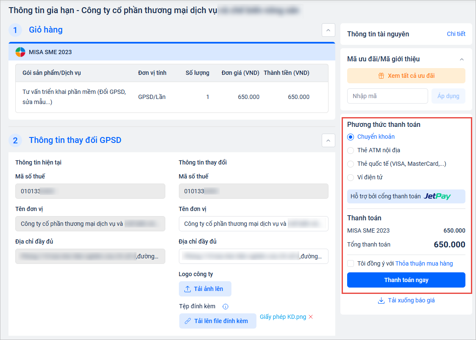This screenshot has width=476, height=340.
Task: Collapse Thông tin thay đổi GPSD section
Action: point(328,140)
